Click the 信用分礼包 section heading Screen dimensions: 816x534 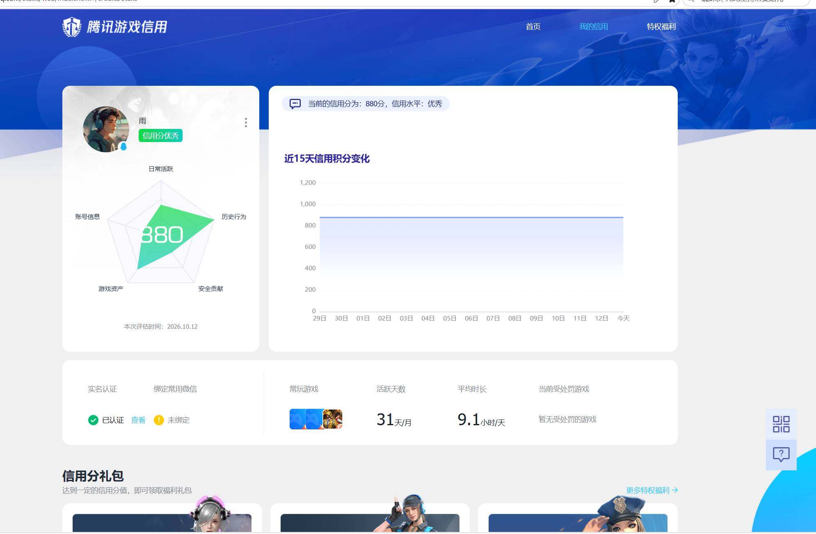[x=93, y=476]
